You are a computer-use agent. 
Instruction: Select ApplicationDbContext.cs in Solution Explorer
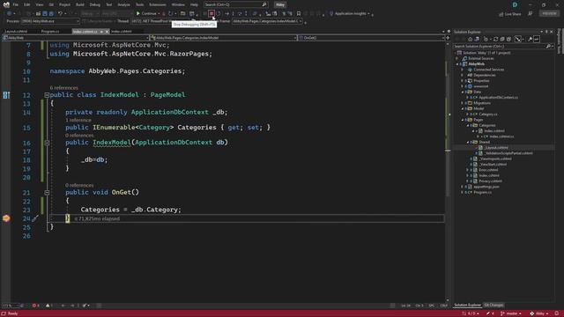pos(498,98)
